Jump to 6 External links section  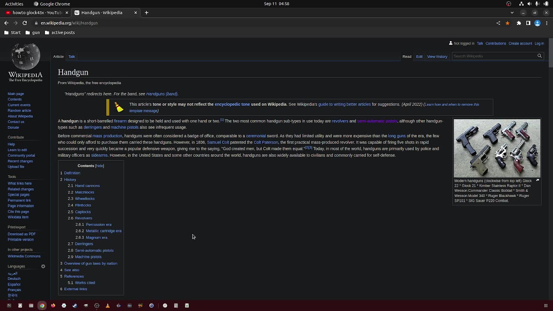click(x=73, y=289)
